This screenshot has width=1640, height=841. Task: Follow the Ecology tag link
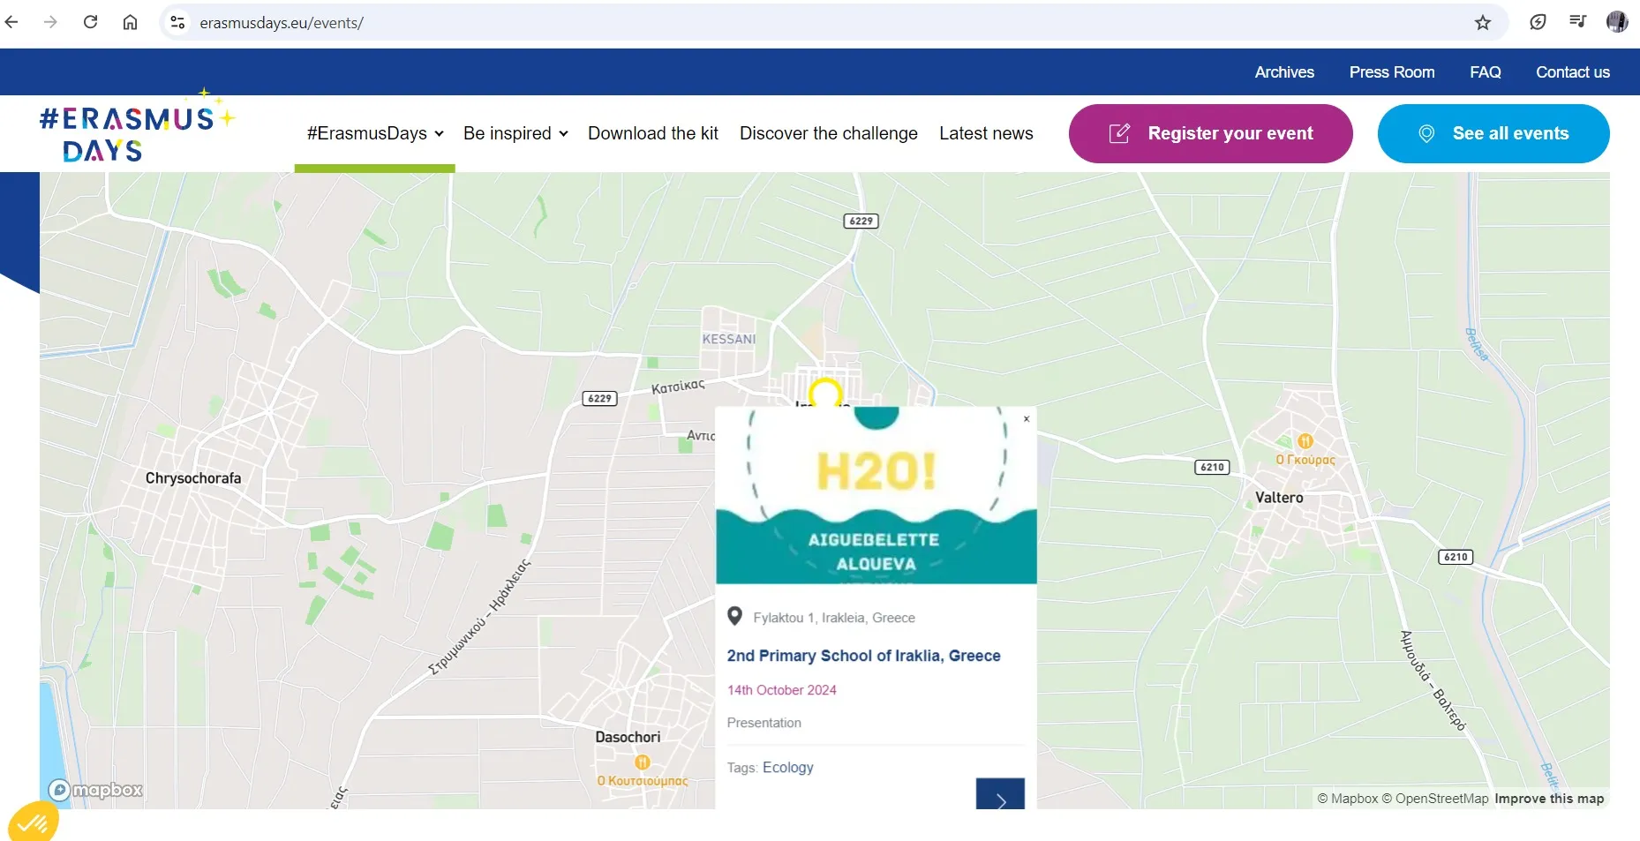point(787,768)
